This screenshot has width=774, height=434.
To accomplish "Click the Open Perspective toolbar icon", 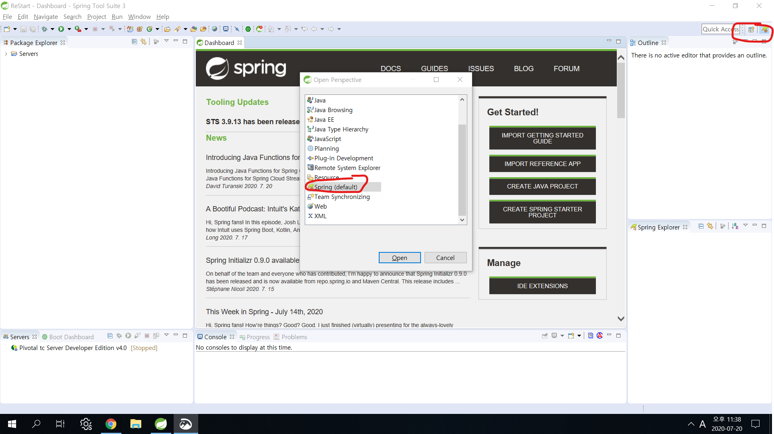I will click(751, 29).
